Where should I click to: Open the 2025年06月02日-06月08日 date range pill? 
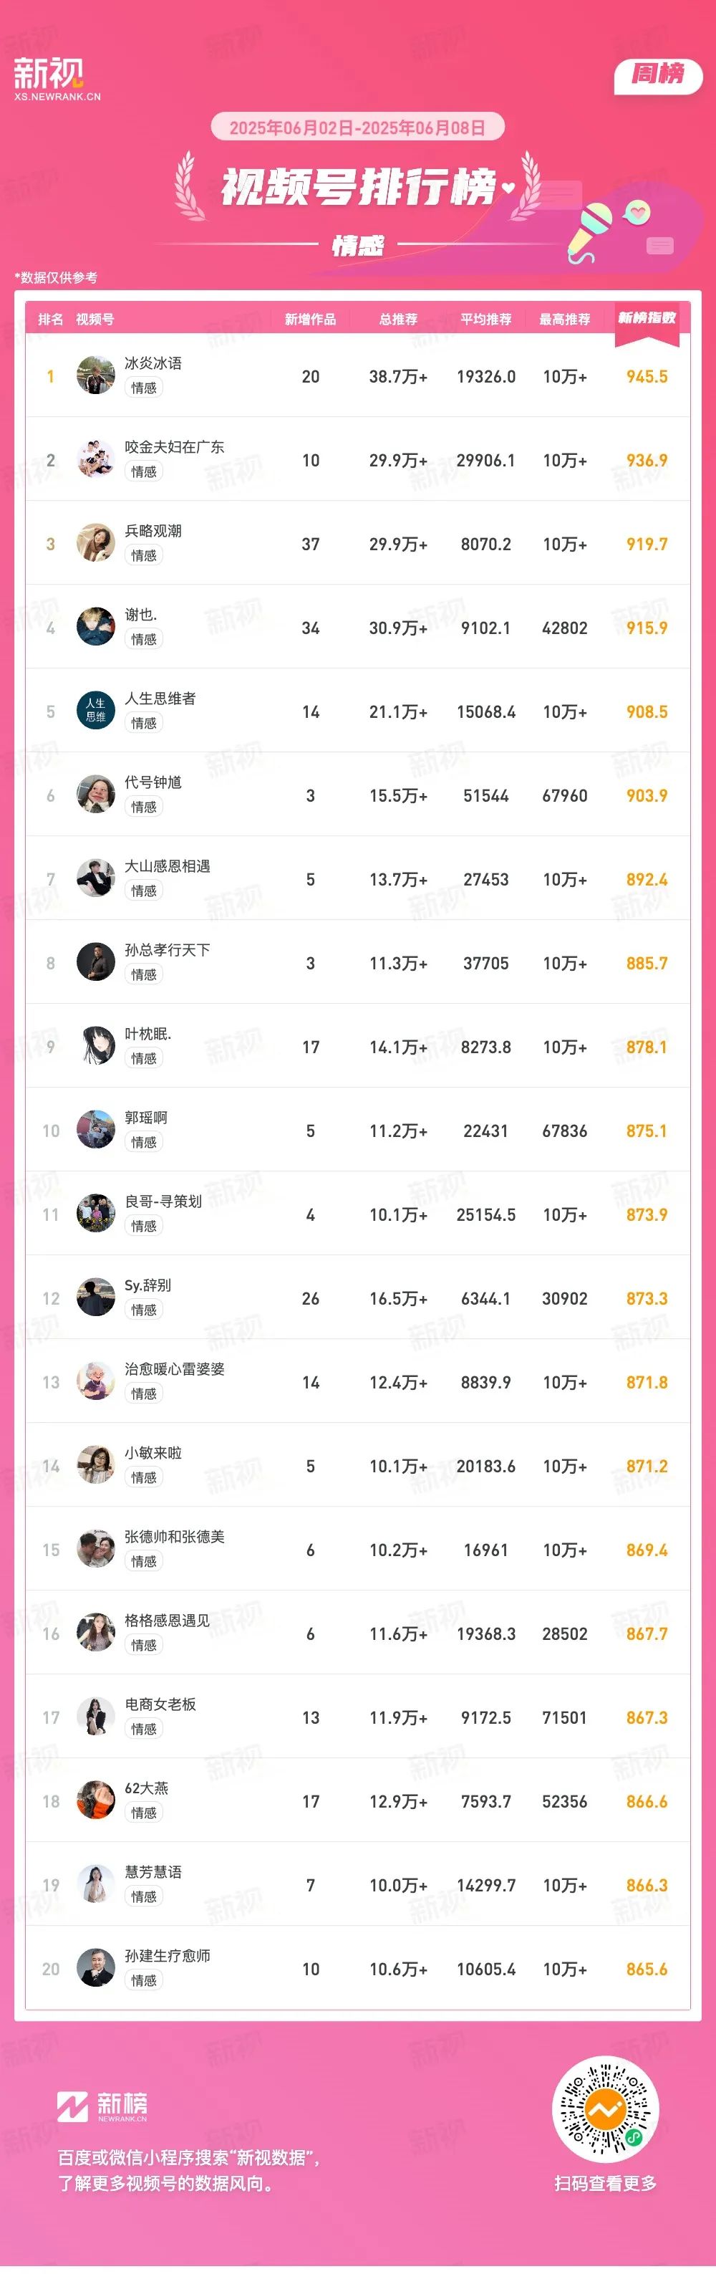pyautogui.click(x=357, y=127)
